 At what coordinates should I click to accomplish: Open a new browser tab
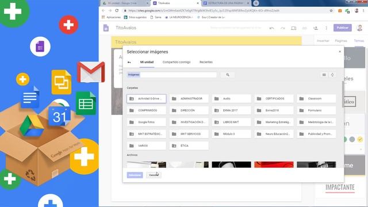(256, 3)
